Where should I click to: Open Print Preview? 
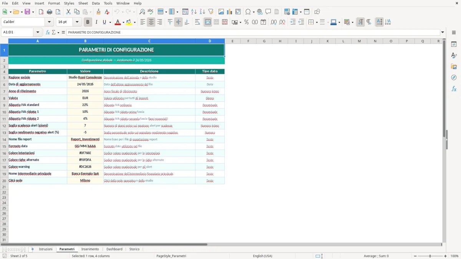(58, 12)
